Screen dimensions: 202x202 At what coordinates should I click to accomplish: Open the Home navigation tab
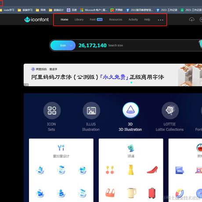pyautogui.click(x=65, y=19)
